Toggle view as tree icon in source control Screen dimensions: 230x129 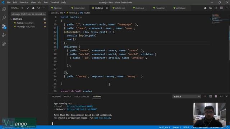(x=22, y=8)
